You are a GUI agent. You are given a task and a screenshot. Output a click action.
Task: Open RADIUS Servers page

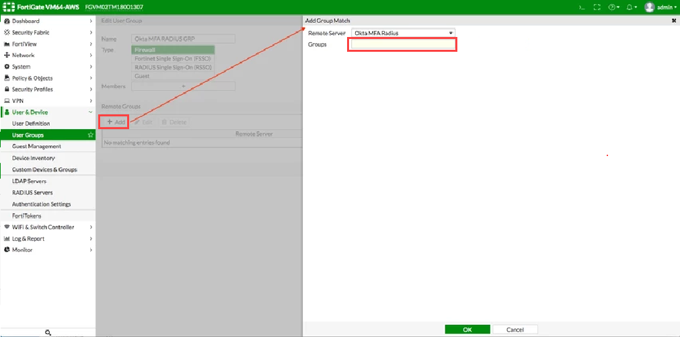(32, 192)
